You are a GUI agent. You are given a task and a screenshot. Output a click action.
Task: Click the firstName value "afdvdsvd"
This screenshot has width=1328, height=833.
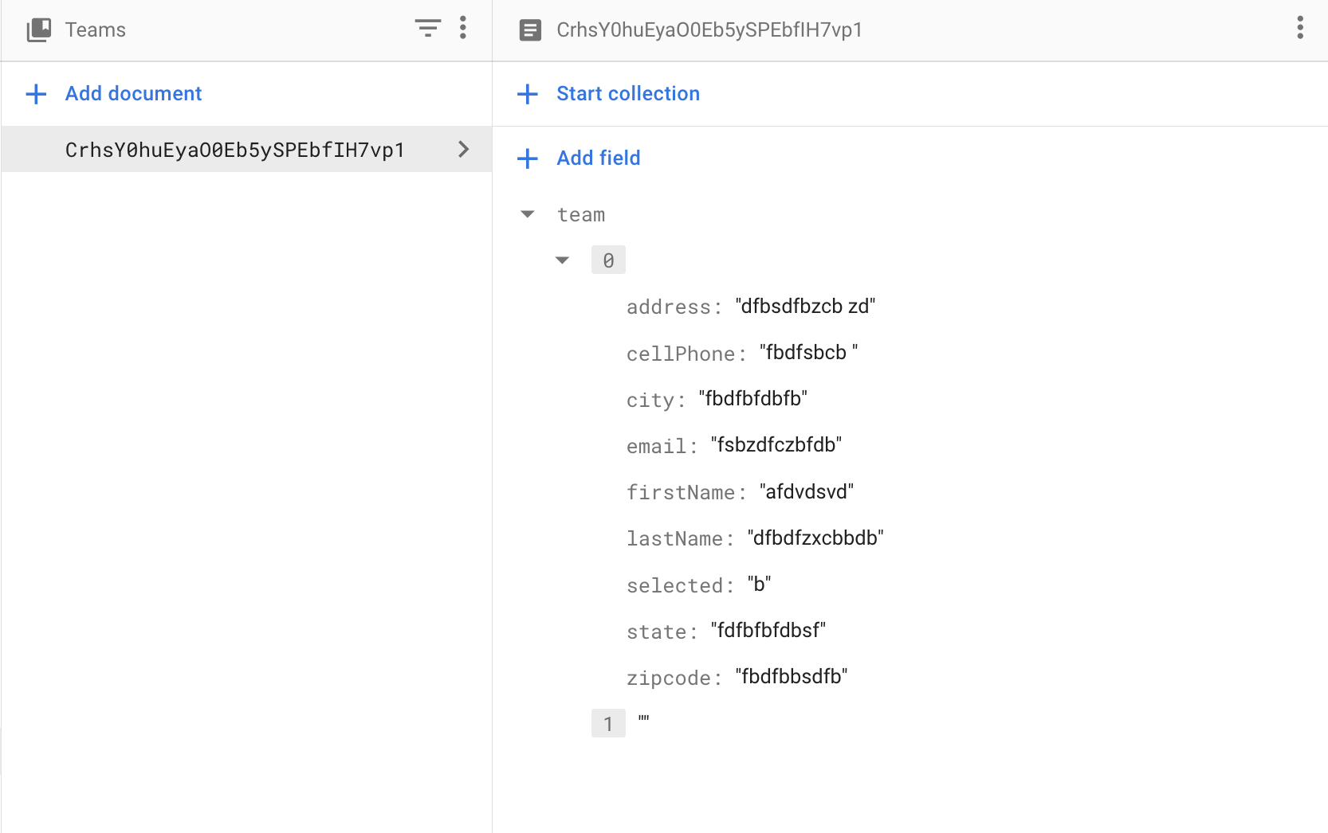pyautogui.click(x=807, y=492)
